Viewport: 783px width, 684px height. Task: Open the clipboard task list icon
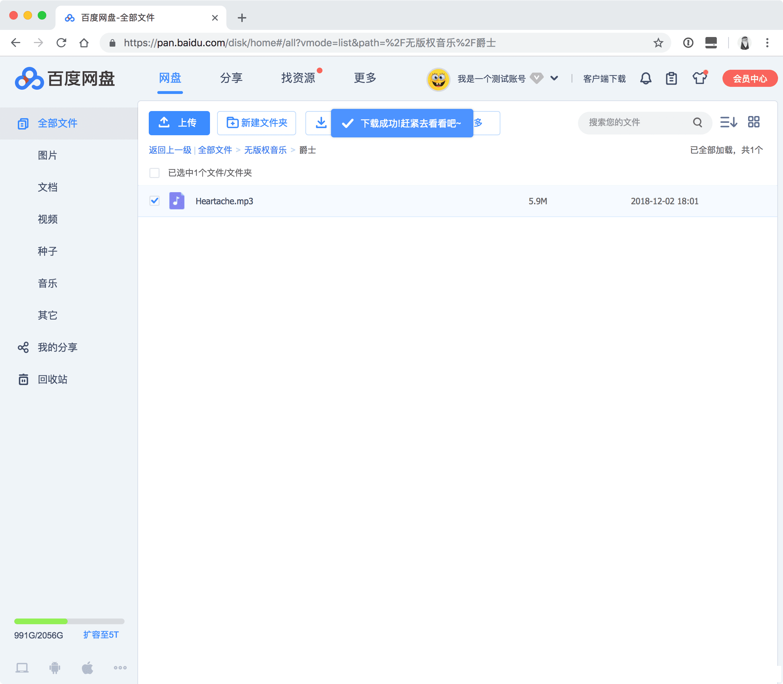pos(671,79)
